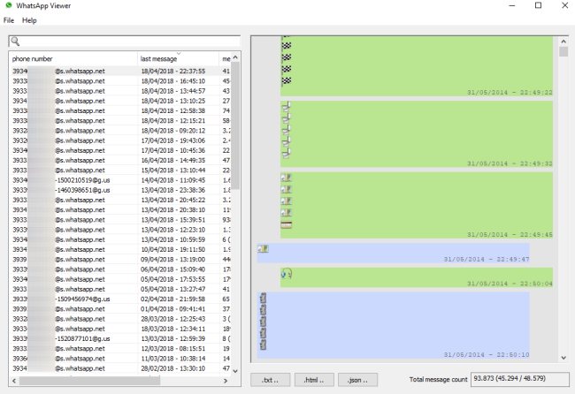Select chat dated 18/04/2018 - 13:10:25

(120, 101)
